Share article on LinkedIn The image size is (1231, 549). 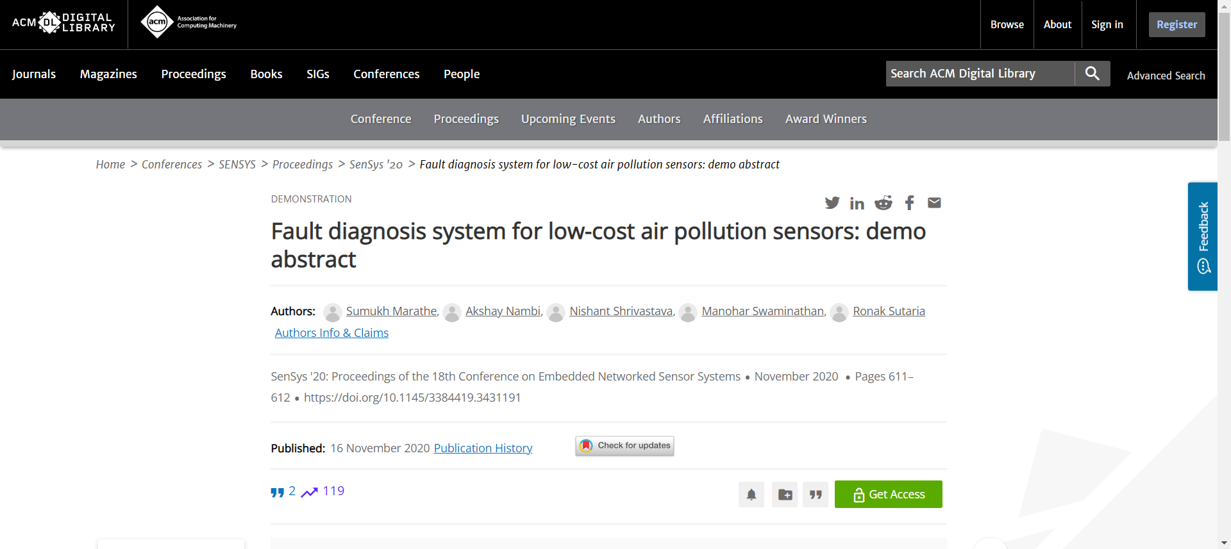pyautogui.click(x=857, y=204)
